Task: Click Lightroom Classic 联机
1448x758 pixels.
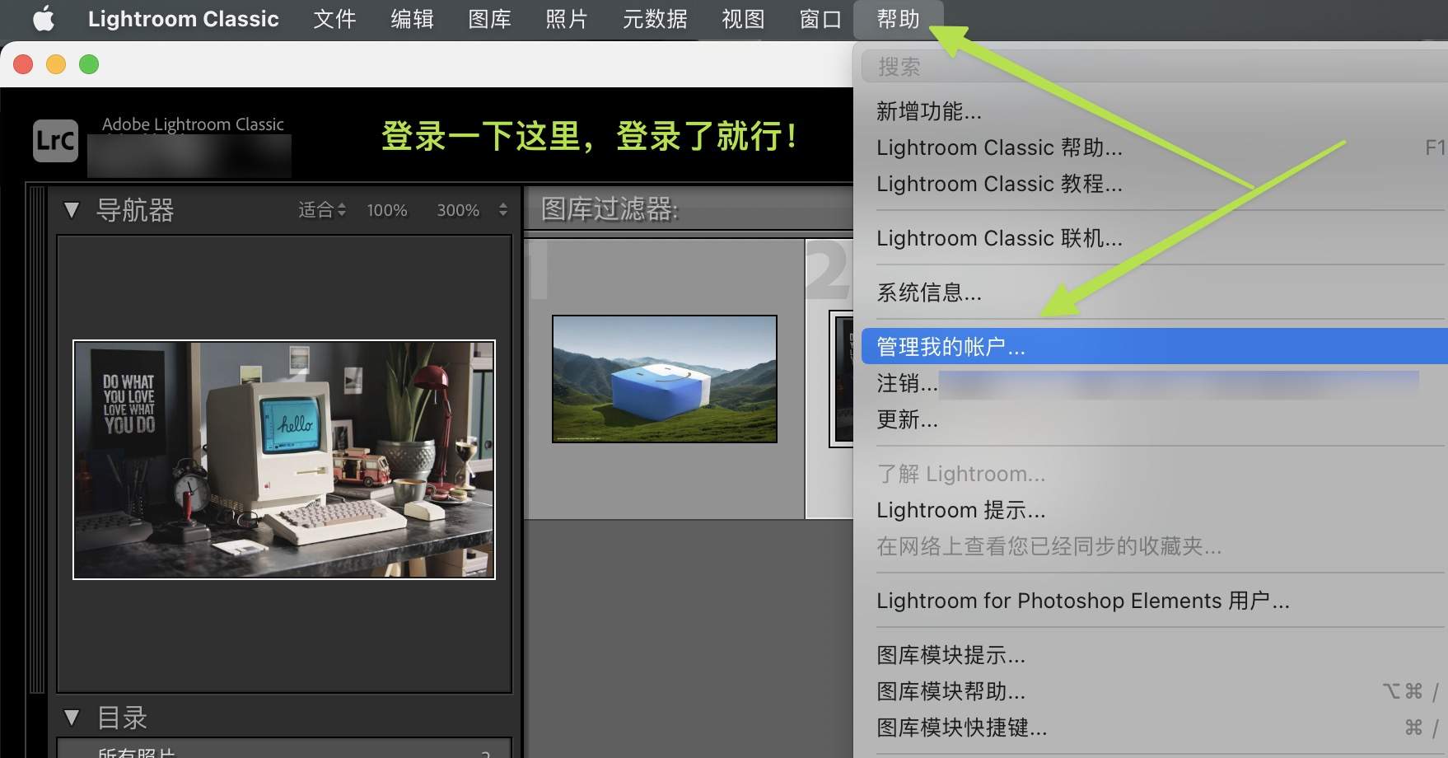Action: 1000,238
